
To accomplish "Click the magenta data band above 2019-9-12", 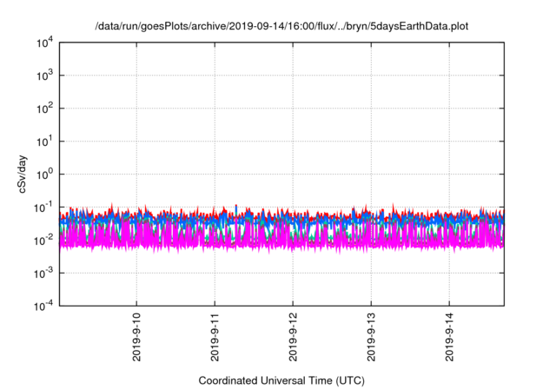I will pos(293,241).
